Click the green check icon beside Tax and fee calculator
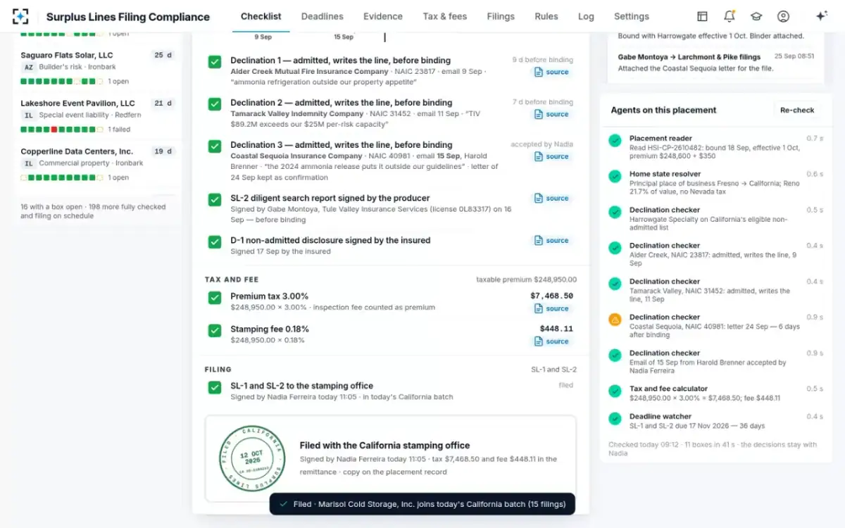This screenshot has height=528, width=845. (x=615, y=391)
